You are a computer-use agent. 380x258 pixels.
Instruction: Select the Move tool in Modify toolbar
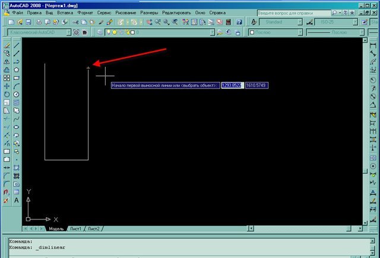pyautogui.click(x=7, y=86)
